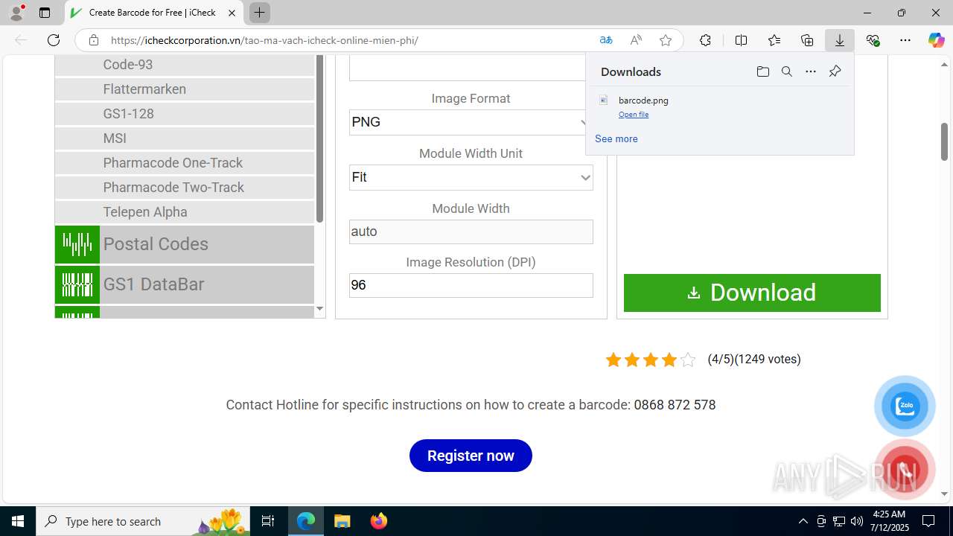Viewport: 953px width, 536px height.
Task: Open Module Width Unit dropdown
Action: tap(471, 177)
